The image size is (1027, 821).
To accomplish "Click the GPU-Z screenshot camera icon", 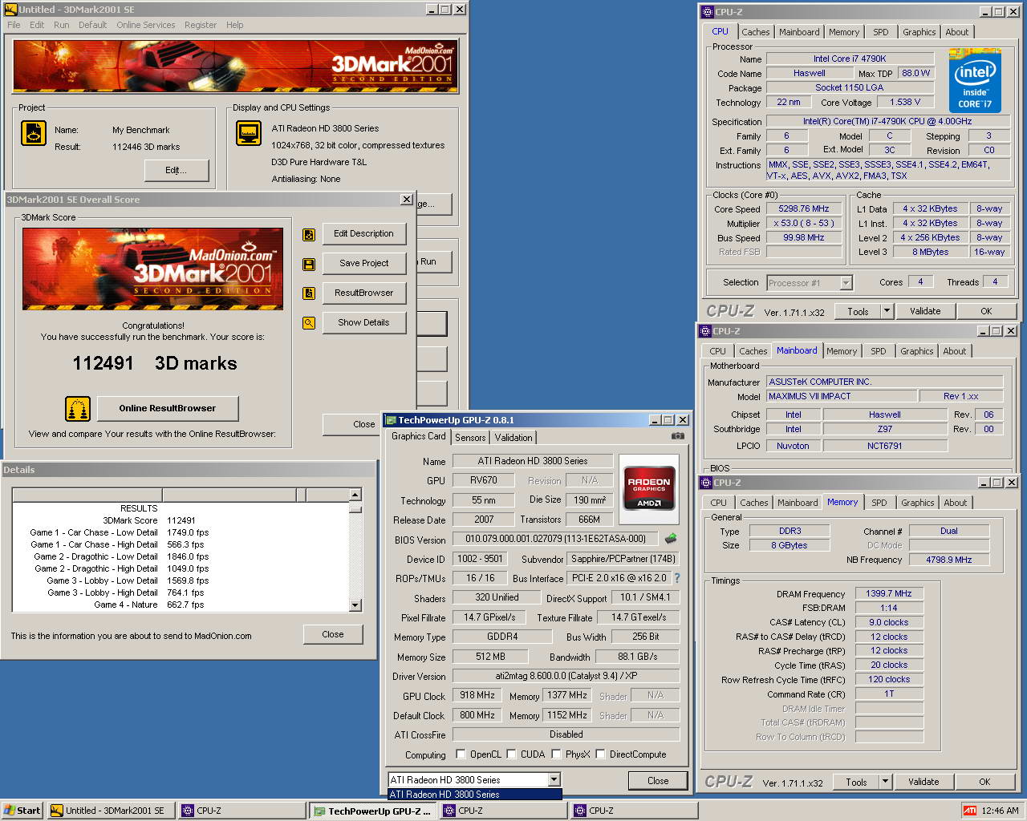I will 678,436.
